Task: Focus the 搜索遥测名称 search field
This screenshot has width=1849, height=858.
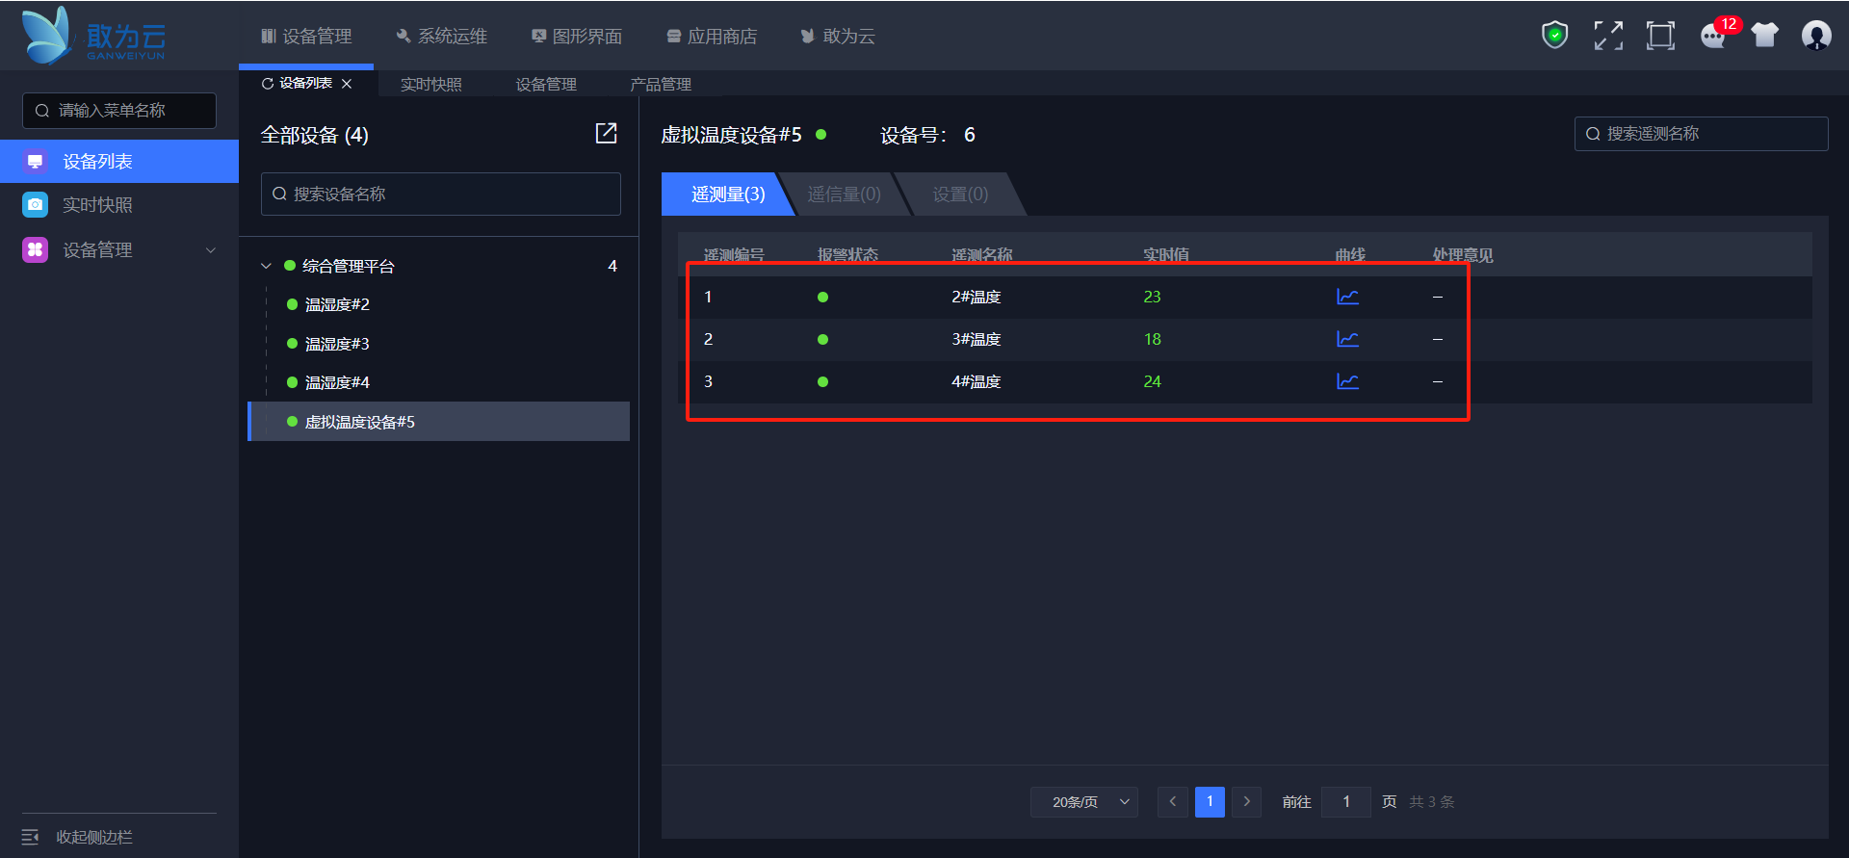Action: (1702, 134)
